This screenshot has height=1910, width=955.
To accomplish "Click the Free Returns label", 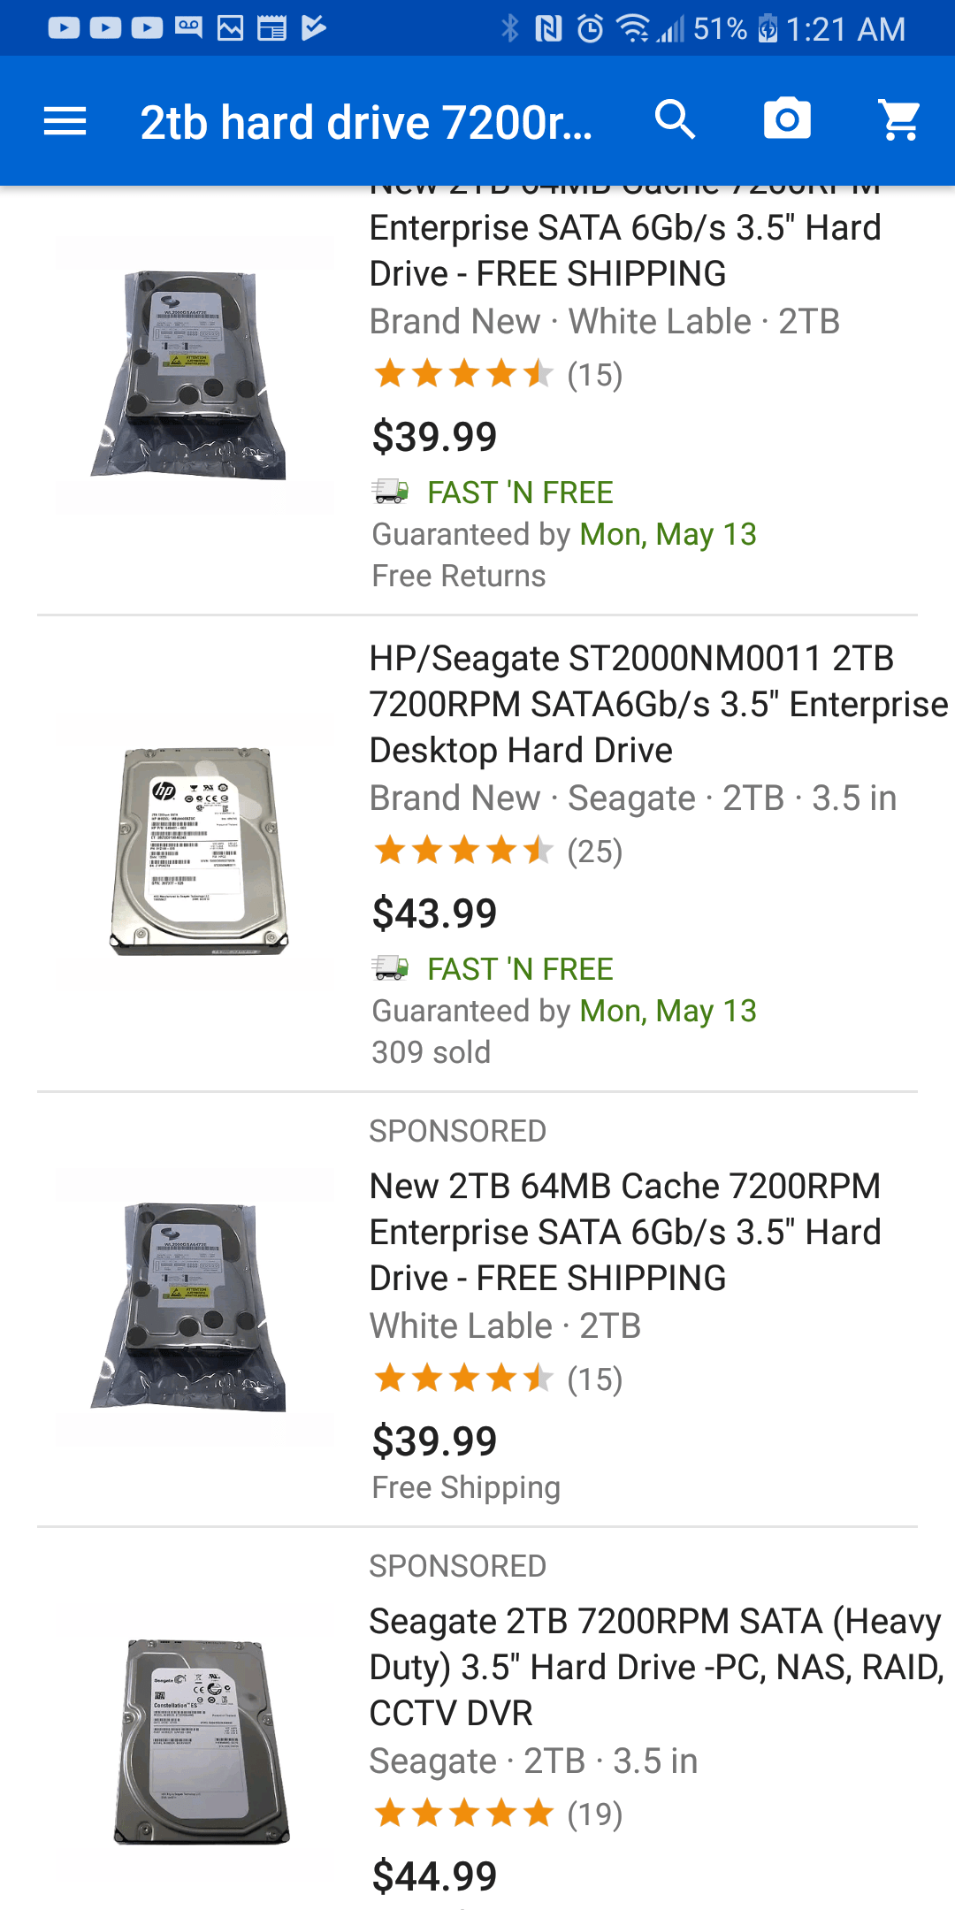I will click(457, 575).
